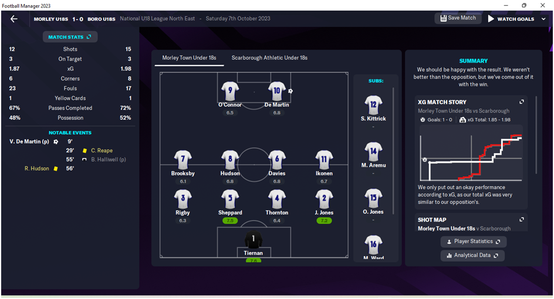Click the Possession stat row label
The height and width of the screenshot is (299, 554).
[x=70, y=118]
